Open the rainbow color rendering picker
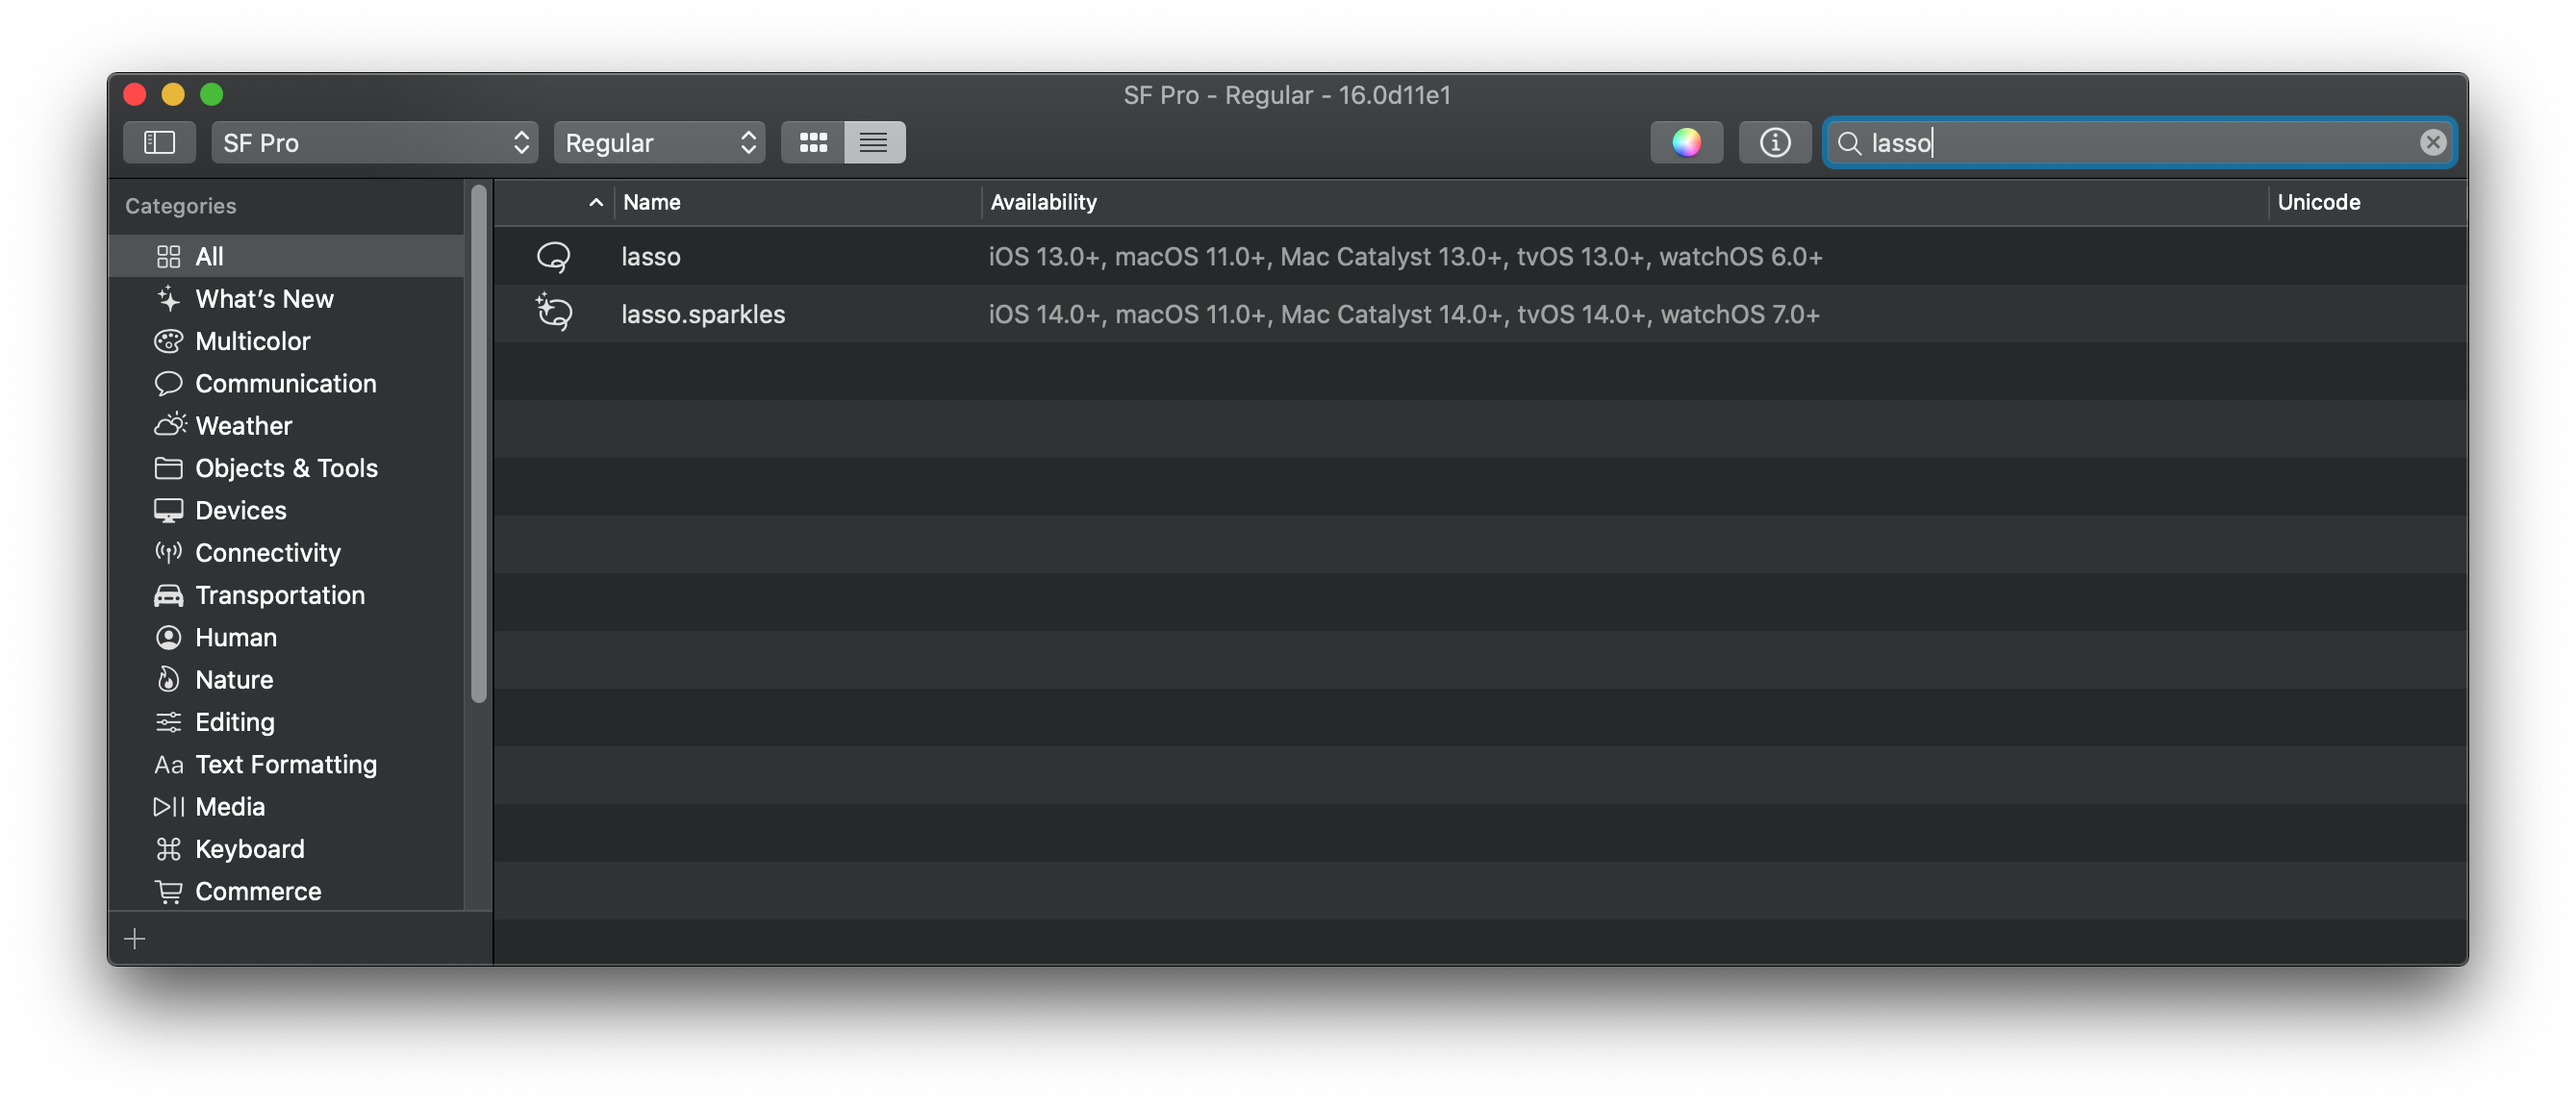2576x1108 pixels. 1686,142
